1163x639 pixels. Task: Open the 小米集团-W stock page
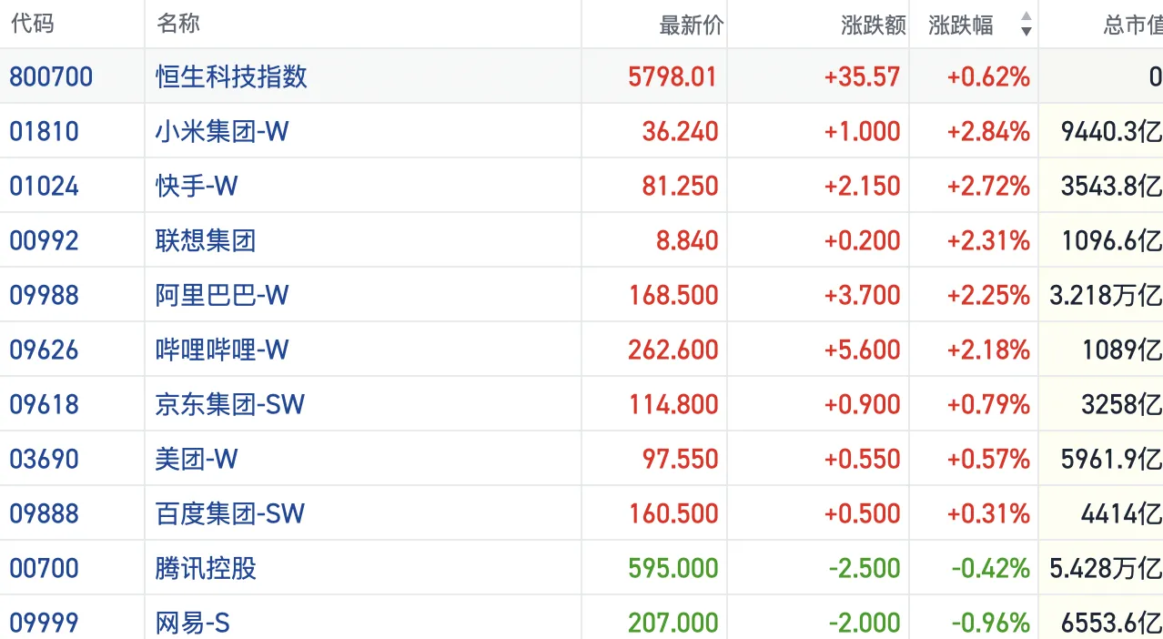tap(221, 131)
